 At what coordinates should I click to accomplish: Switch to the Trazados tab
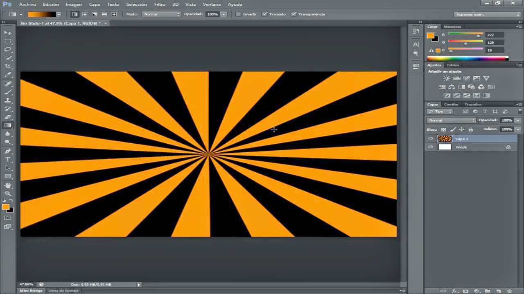[473, 105]
